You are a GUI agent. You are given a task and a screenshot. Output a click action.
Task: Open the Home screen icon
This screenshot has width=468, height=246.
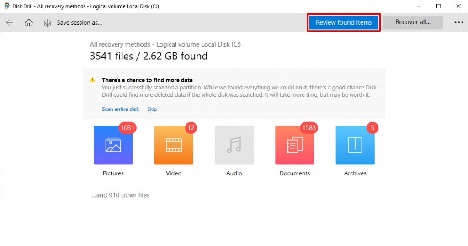29,23
